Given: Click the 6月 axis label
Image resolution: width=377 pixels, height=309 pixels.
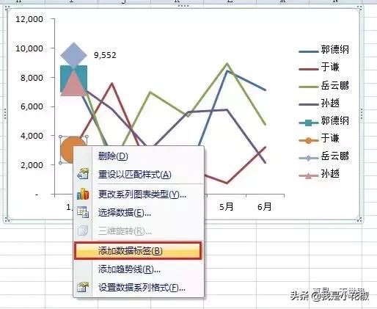Looking at the screenshot, I should click(265, 207).
